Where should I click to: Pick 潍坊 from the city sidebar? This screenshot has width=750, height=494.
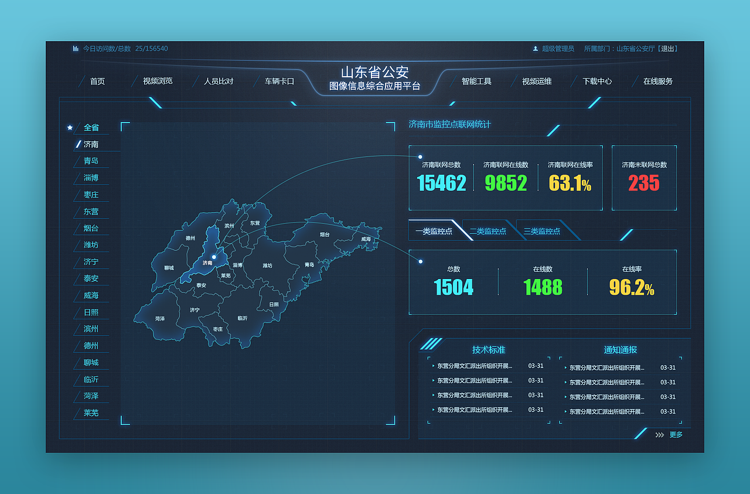91,245
